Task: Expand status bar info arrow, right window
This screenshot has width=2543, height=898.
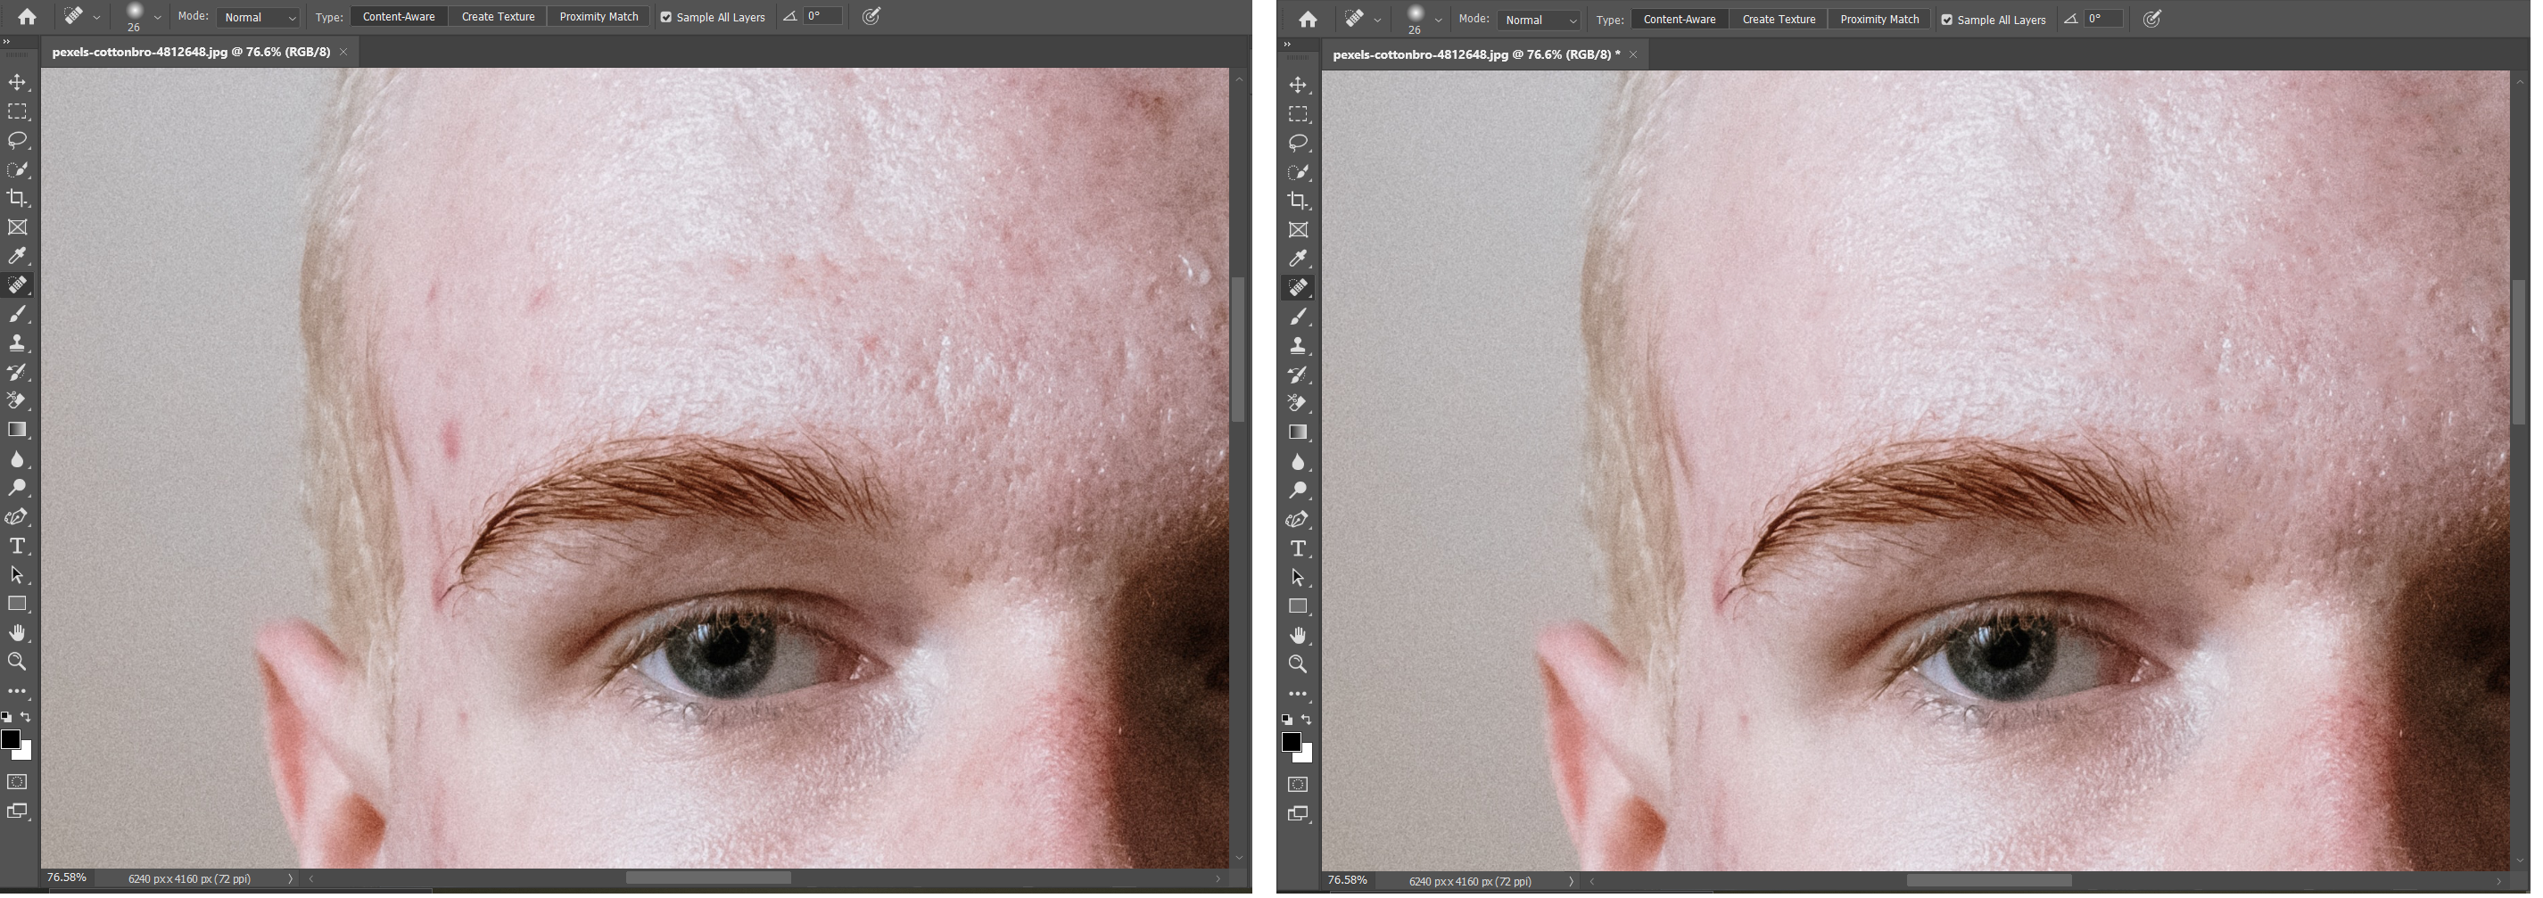Action: [1571, 881]
